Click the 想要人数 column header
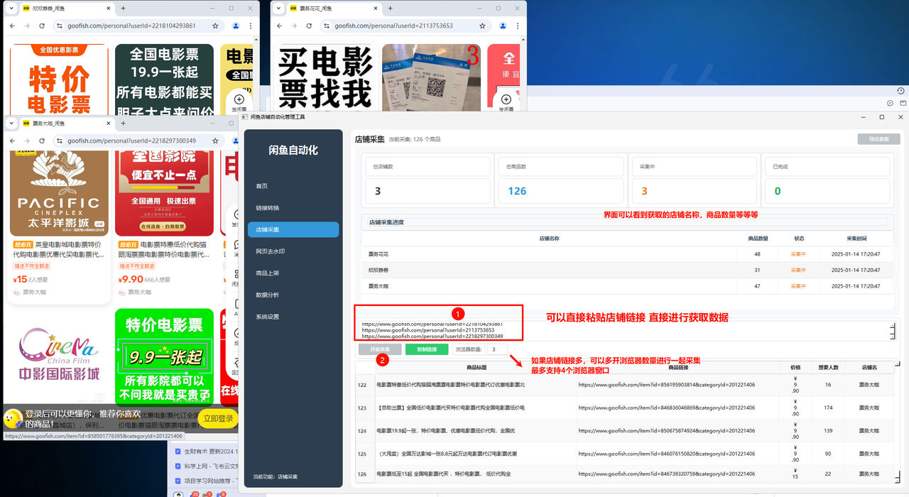 pyautogui.click(x=828, y=368)
